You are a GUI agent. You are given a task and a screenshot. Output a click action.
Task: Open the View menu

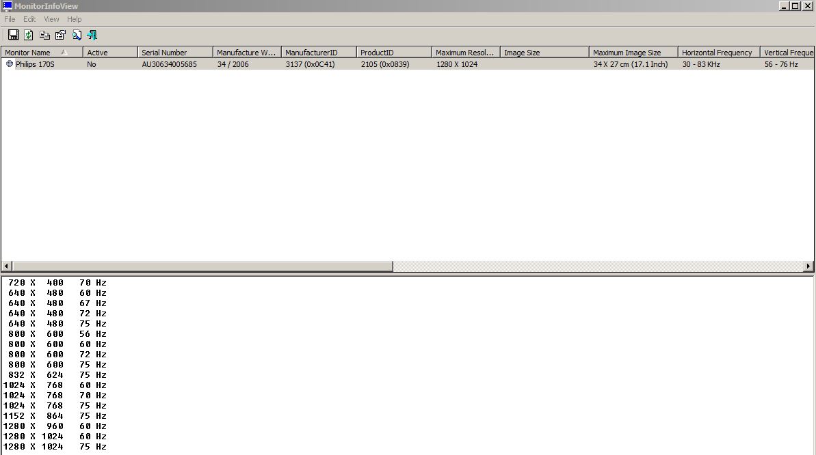click(x=51, y=19)
